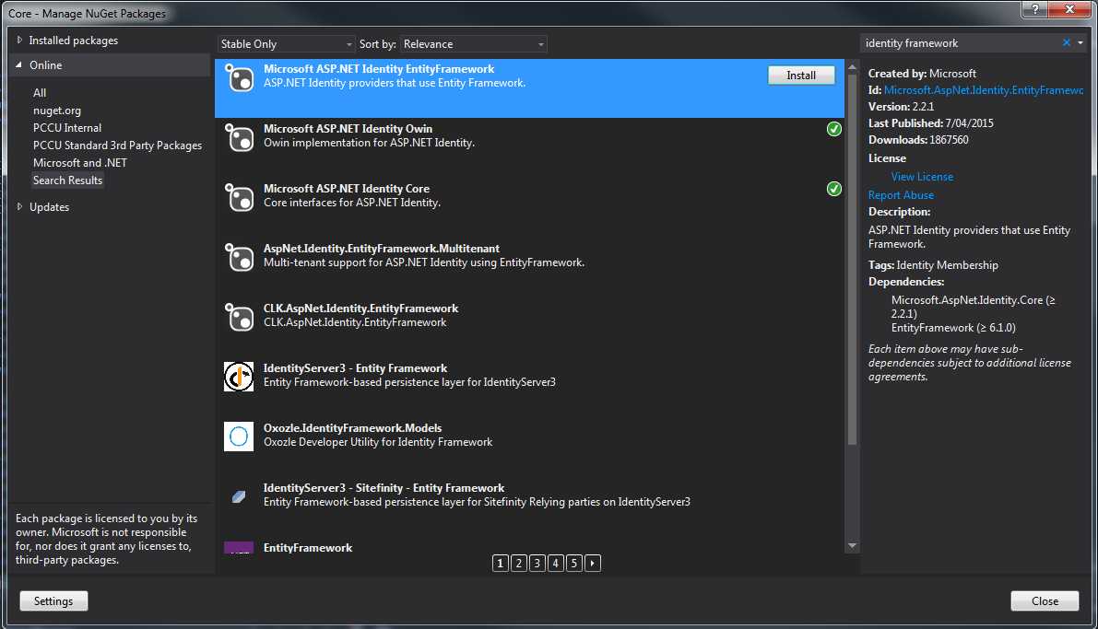
Task: Click the installed checkmark on Identity Owin
Action: 834,129
